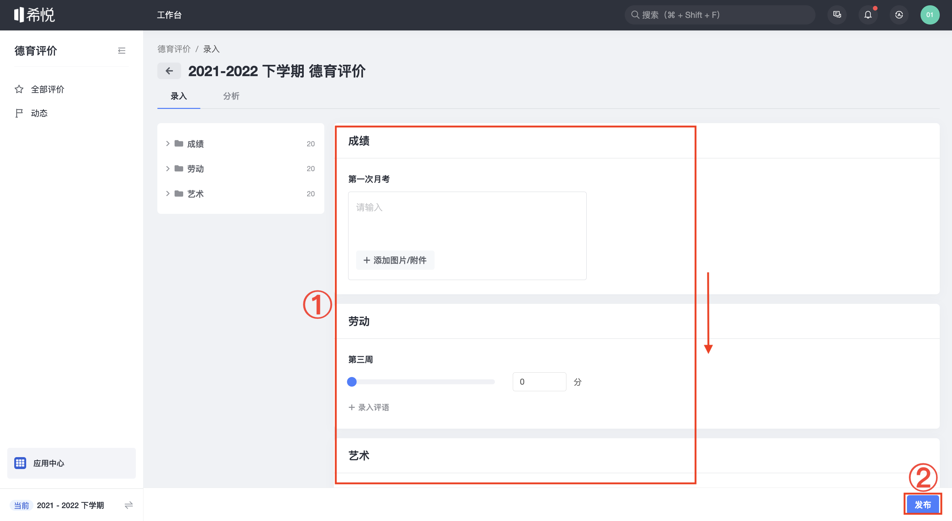Expand the 劳动 tree chevron

(168, 168)
